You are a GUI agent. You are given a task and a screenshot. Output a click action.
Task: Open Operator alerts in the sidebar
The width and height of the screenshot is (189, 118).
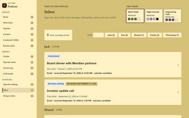pyautogui.click(x=18, y=62)
